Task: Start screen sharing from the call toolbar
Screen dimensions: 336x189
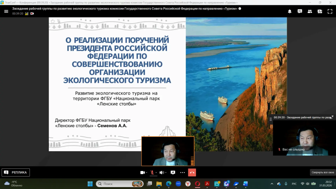Action: click(173, 172)
